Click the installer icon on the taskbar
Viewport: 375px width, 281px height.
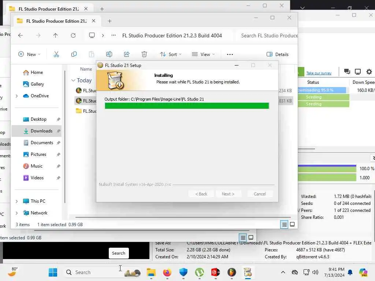pos(248,272)
